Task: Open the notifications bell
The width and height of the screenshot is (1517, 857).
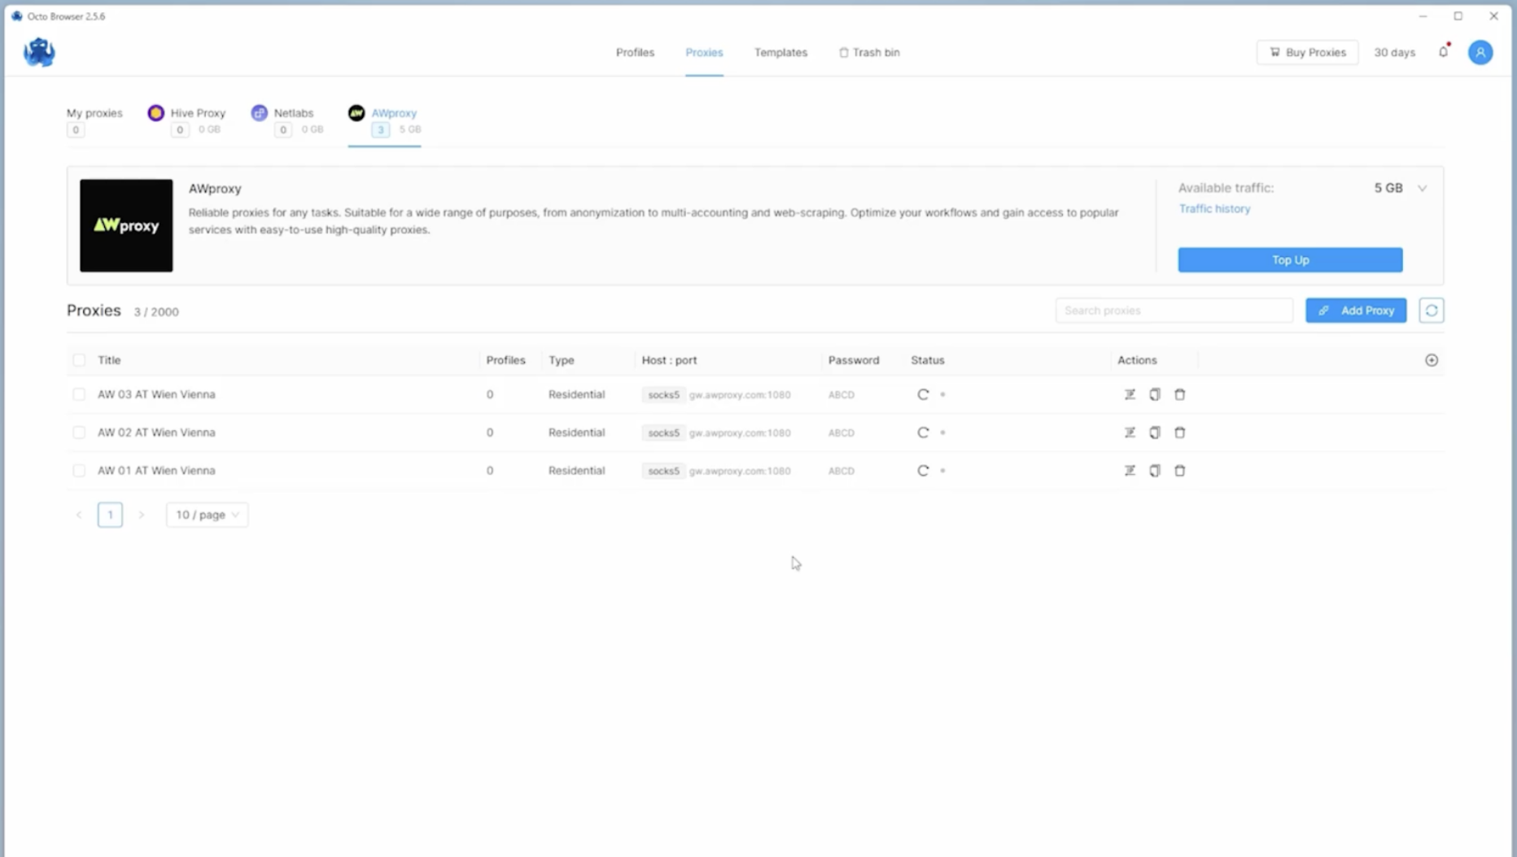Action: tap(1443, 52)
